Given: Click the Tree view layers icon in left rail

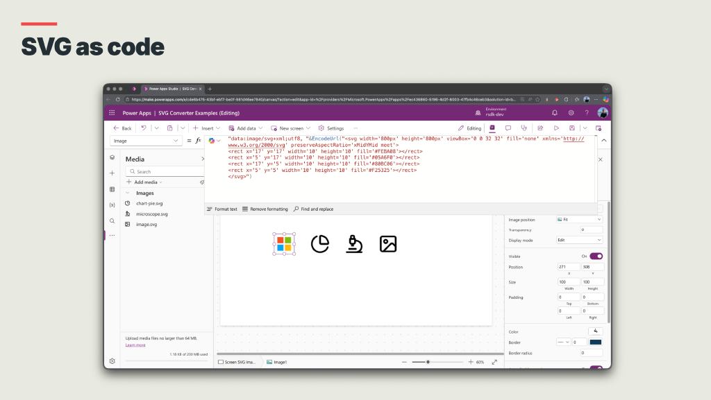Looking at the screenshot, I should click(x=112, y=158).
